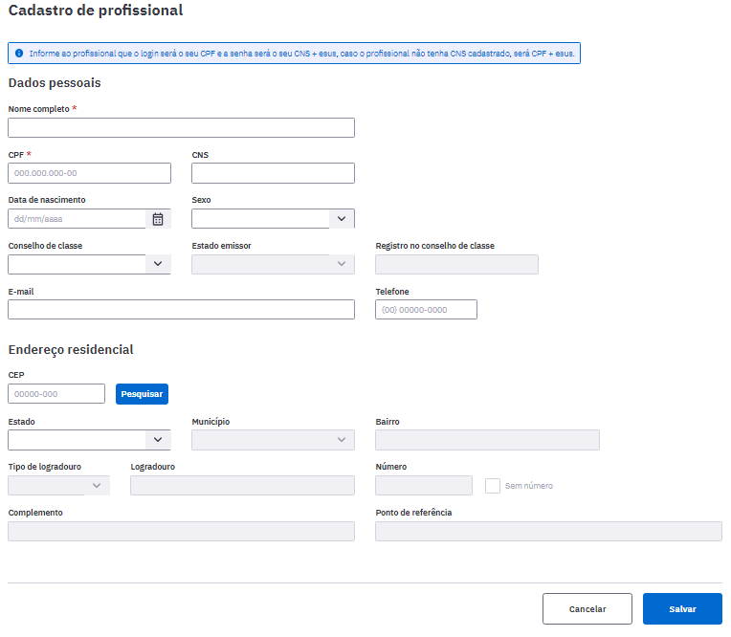Select the CNS input box

tap(274, 173)
